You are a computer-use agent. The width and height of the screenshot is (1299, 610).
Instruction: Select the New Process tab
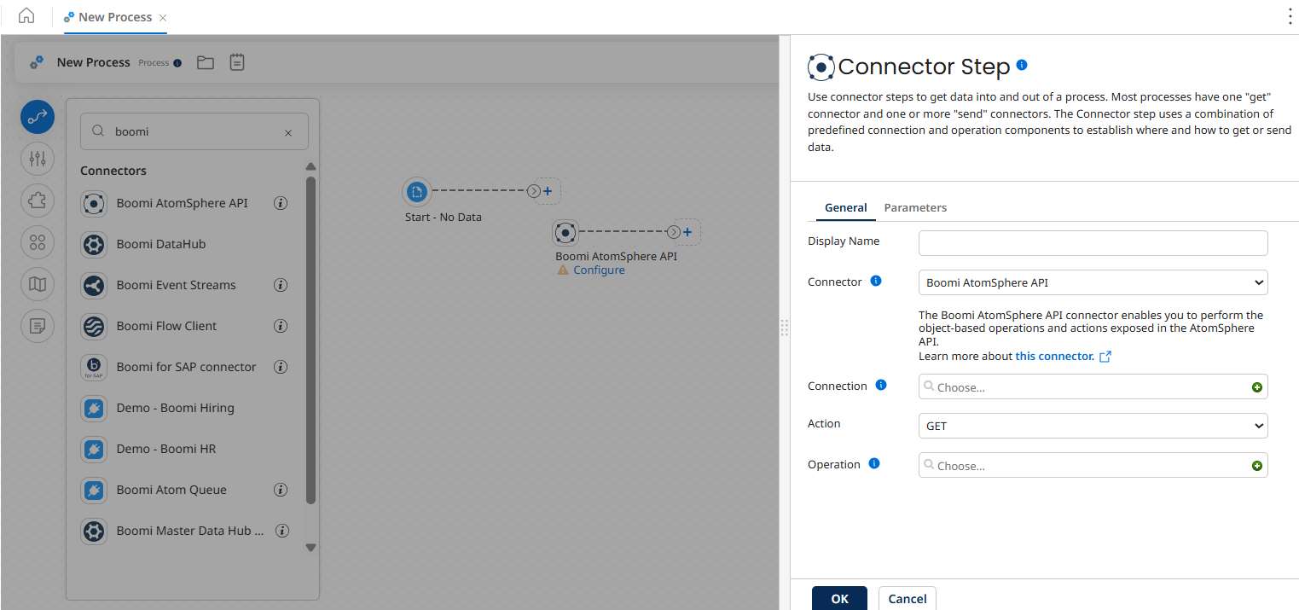[115, 16]
